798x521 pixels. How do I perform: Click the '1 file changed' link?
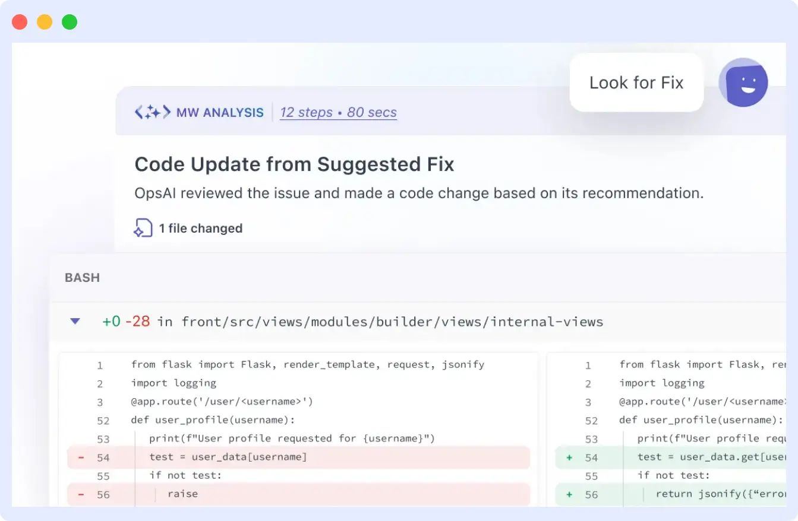201,228
